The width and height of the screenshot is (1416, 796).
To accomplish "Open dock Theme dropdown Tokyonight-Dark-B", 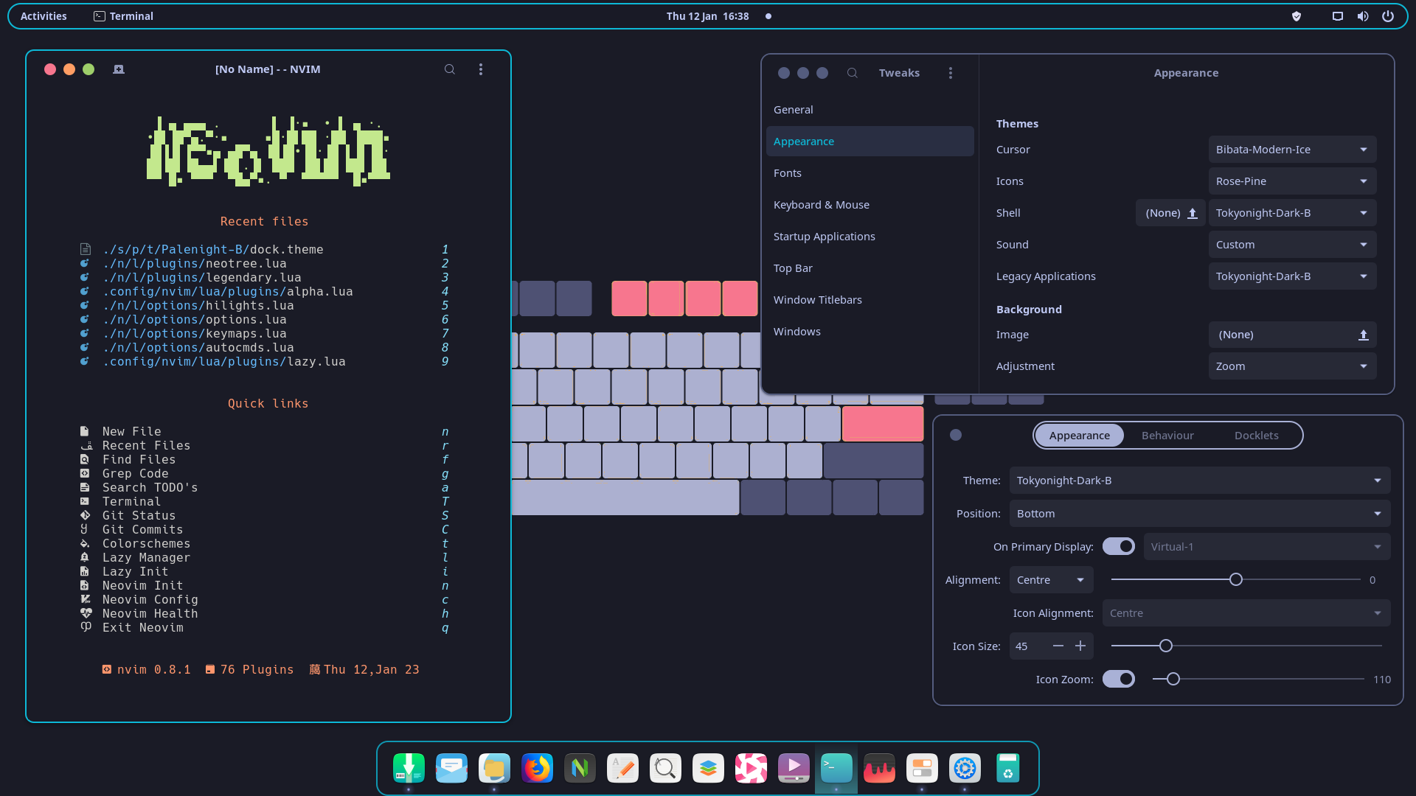I will click(1200, 481).
